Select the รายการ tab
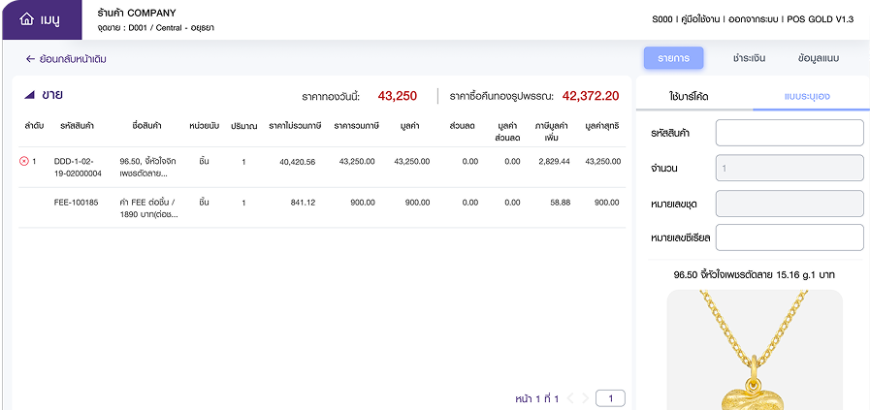870x410 pixels. [673, 58]
